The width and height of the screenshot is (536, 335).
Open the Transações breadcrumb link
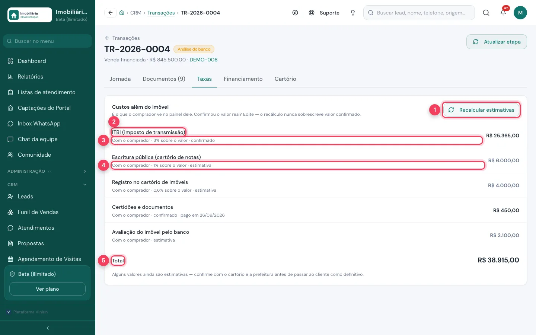[161, 13]
